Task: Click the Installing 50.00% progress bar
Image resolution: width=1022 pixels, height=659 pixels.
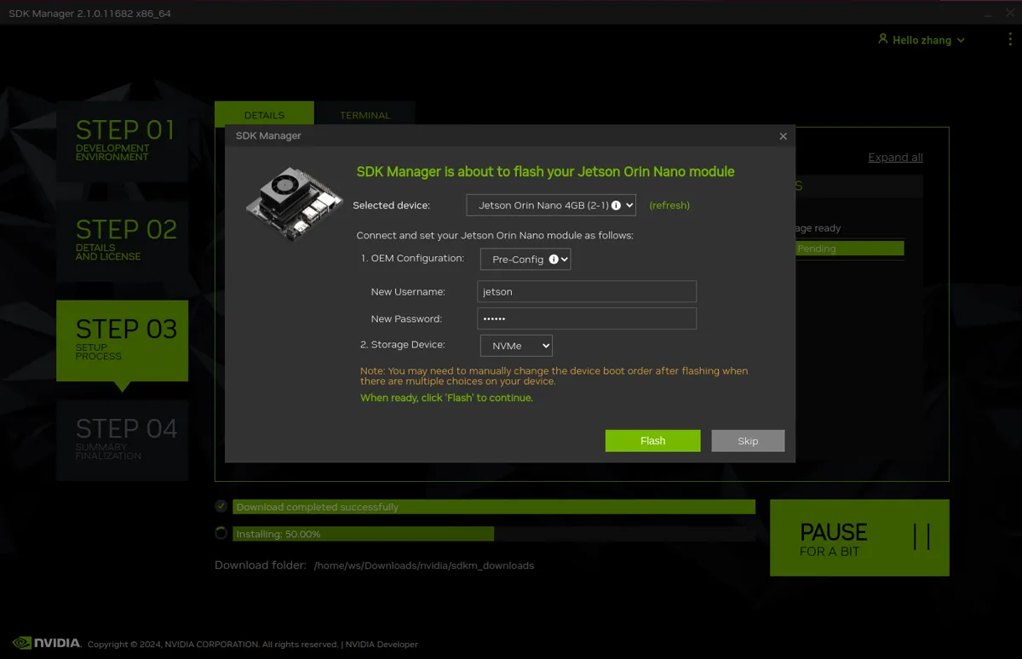Action: click(x=494, y=534)
